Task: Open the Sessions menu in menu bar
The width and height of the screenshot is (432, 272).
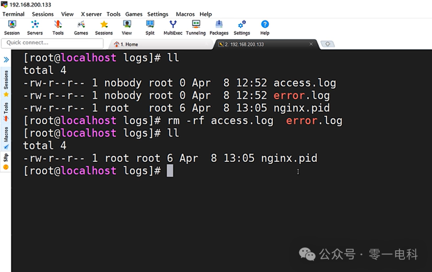Action: (43, 14)
